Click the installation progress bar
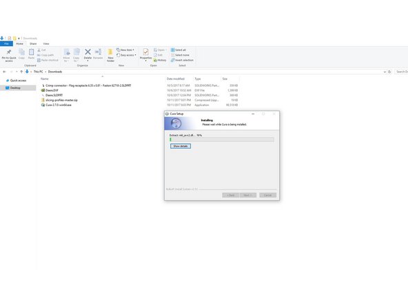The height and width of the screenshot is (306, 408). 222,139
